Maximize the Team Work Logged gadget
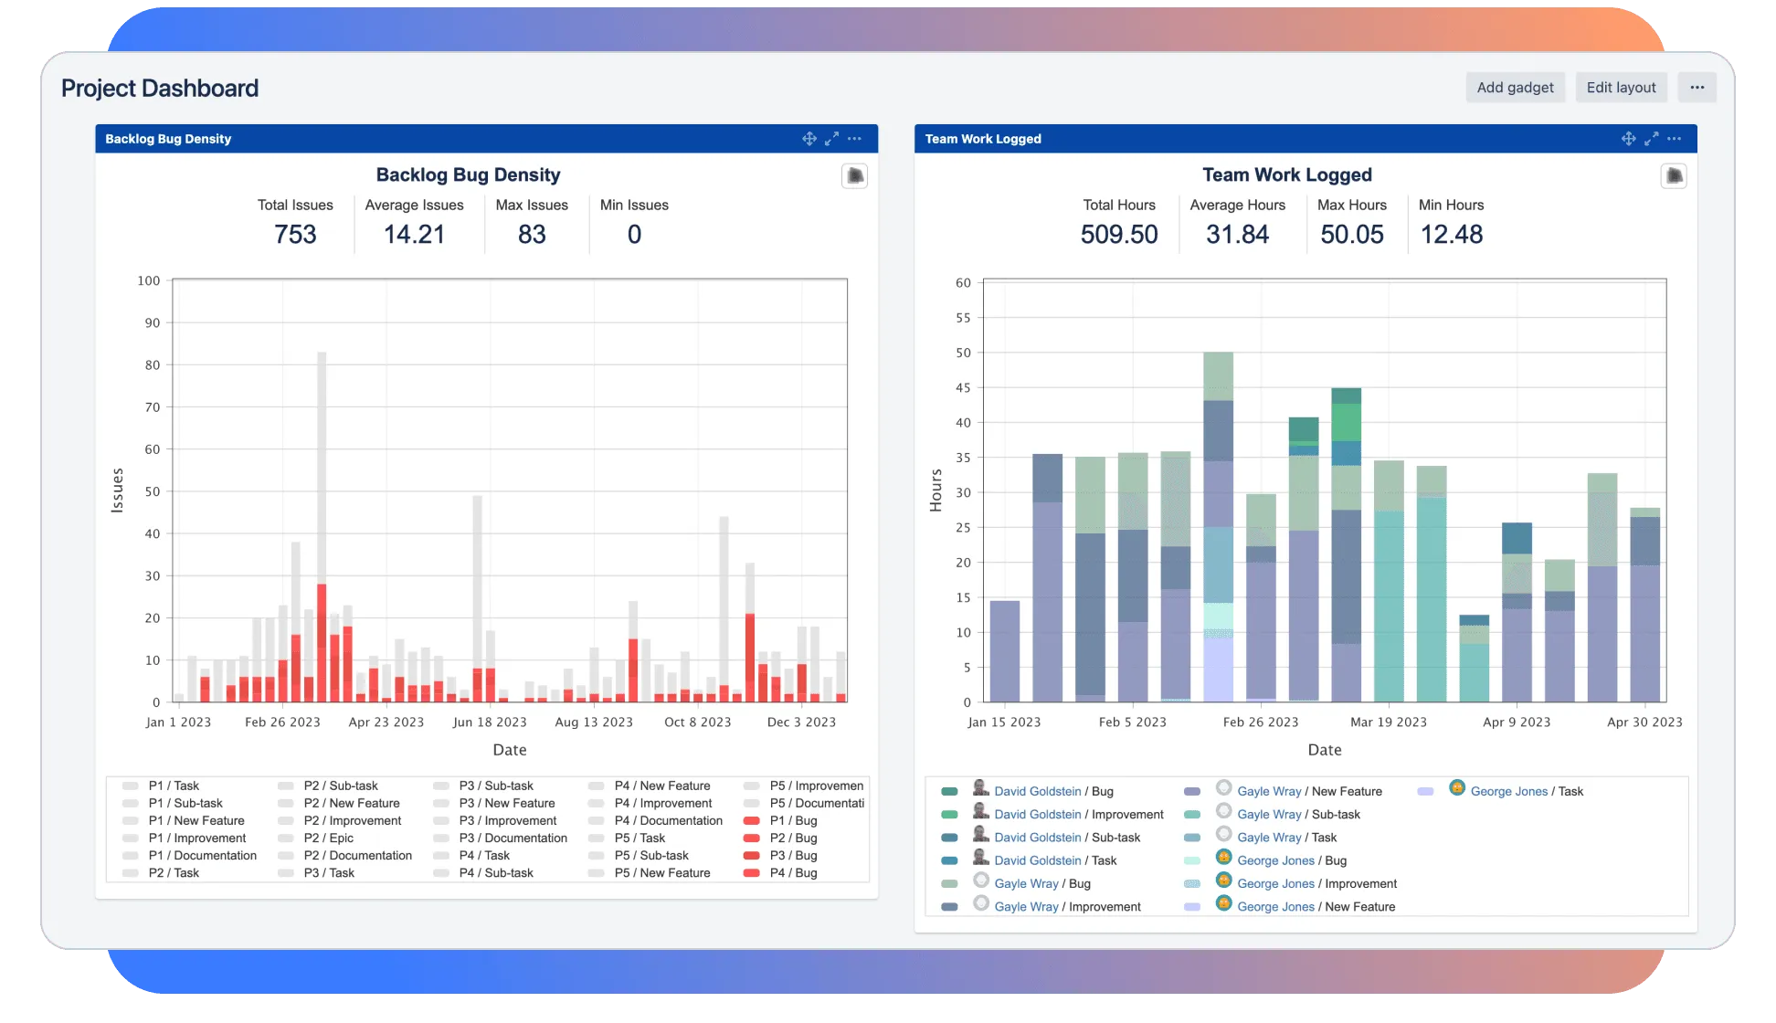The width and height of the screenshot is (1776, 1023). pyautogui.click(x=1651, y=139)
